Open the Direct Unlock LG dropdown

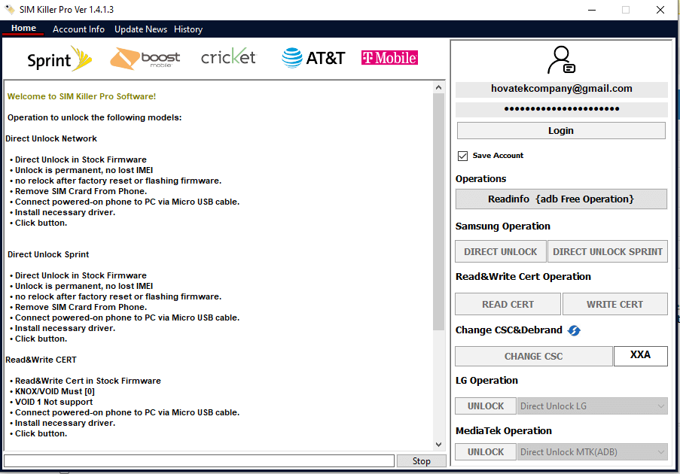[x=592, y=406]
